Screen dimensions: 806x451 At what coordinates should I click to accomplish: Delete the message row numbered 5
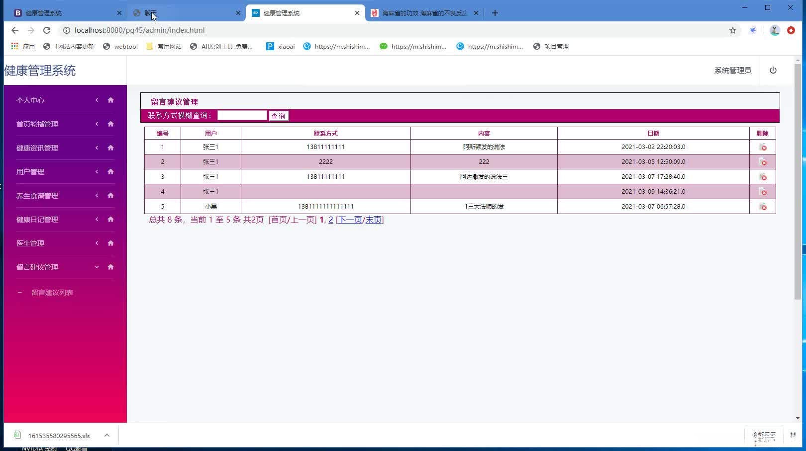pos(763,207)
